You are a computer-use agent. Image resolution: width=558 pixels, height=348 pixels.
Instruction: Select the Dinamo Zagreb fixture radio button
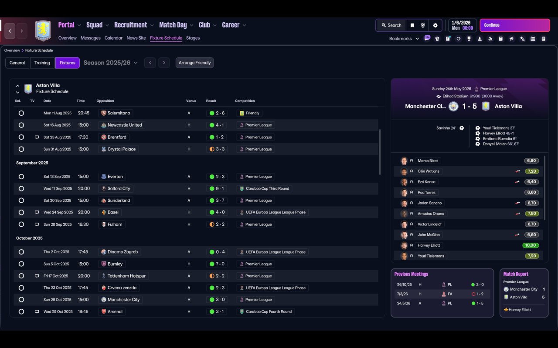[x=21, y=252]
